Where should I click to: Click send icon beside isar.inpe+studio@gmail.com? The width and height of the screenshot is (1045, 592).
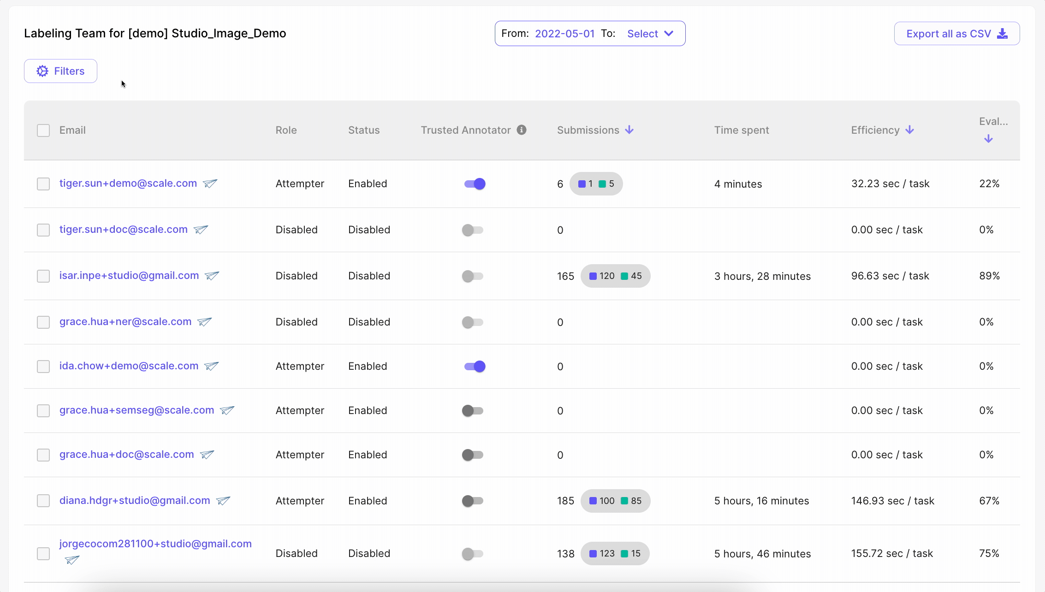tap(212, 276)
